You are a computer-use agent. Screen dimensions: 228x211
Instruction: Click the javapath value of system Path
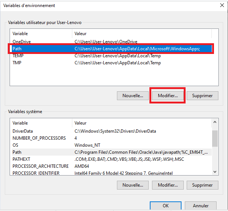(141, 152)
